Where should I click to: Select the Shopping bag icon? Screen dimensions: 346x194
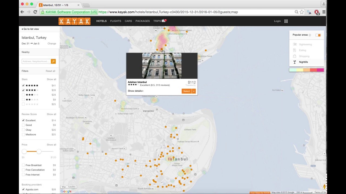tap(295, 56)
